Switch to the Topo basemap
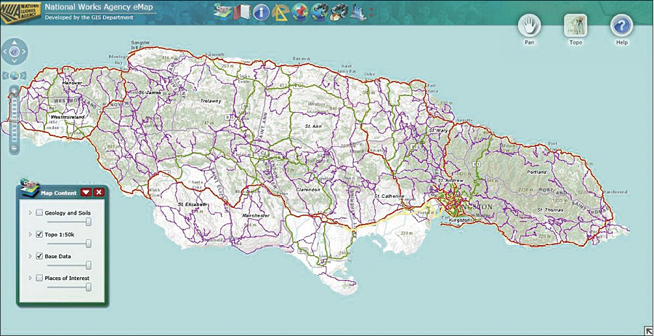 (x=576, y=26)
